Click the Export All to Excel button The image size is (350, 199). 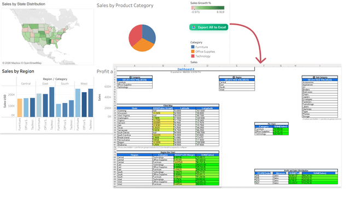[209, 27]
